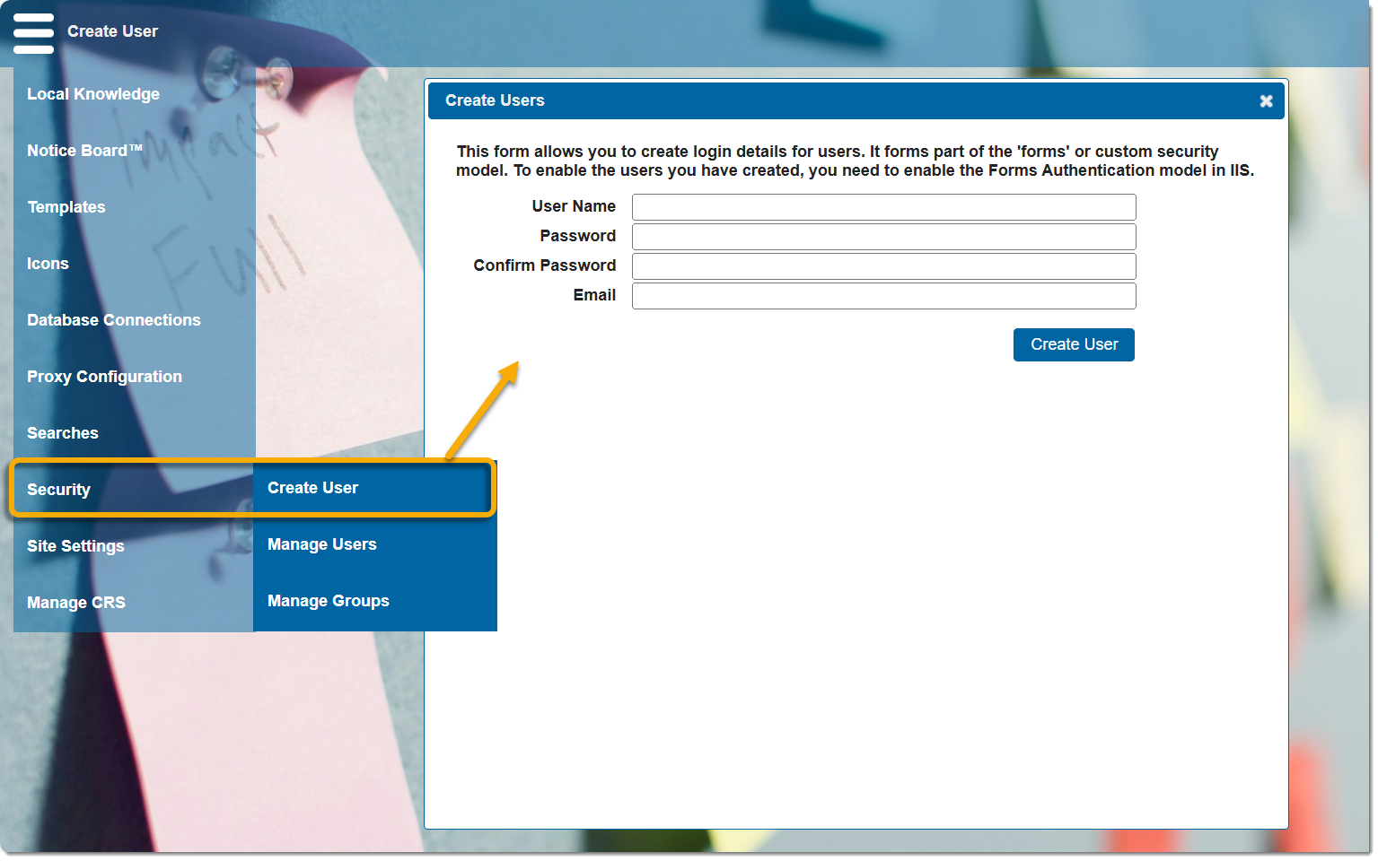This screenshot has height=861, width=1378.
Task: Open Local Knowledge menu item
Action: coord(93,94)
